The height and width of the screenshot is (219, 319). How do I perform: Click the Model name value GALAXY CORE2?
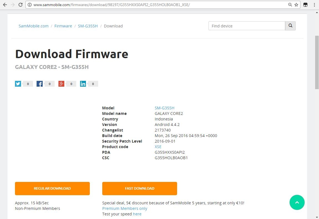point(169,113)
